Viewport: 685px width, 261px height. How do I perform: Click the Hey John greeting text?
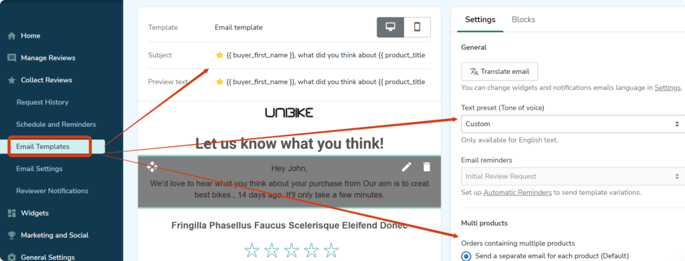click(x=289, y=168)
